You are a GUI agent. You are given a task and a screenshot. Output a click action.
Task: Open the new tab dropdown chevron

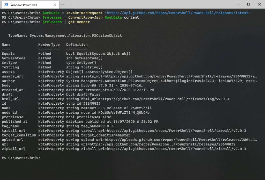click(71, 4)
